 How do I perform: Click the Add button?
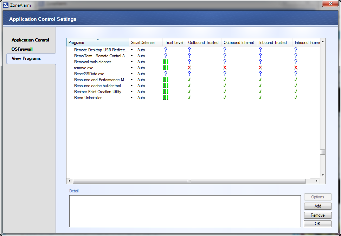(x=317, y=206)
